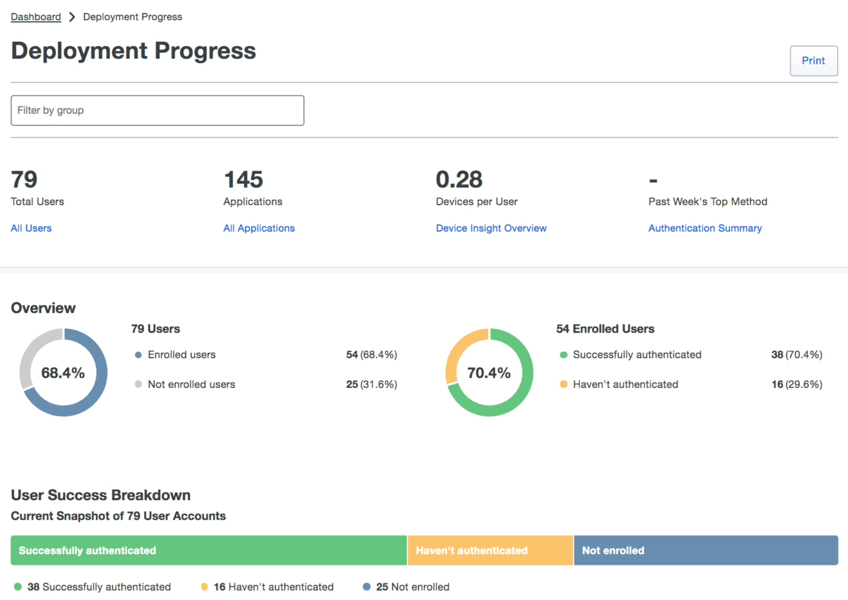
Task: Open the Authentication Summary
Action: click(x=705, y=228)
